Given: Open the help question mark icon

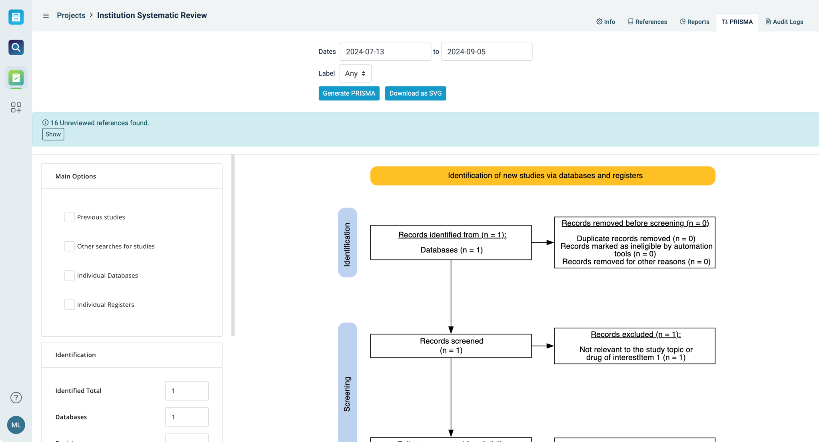Looking at the screenshot, I should (x=16, y=397).
